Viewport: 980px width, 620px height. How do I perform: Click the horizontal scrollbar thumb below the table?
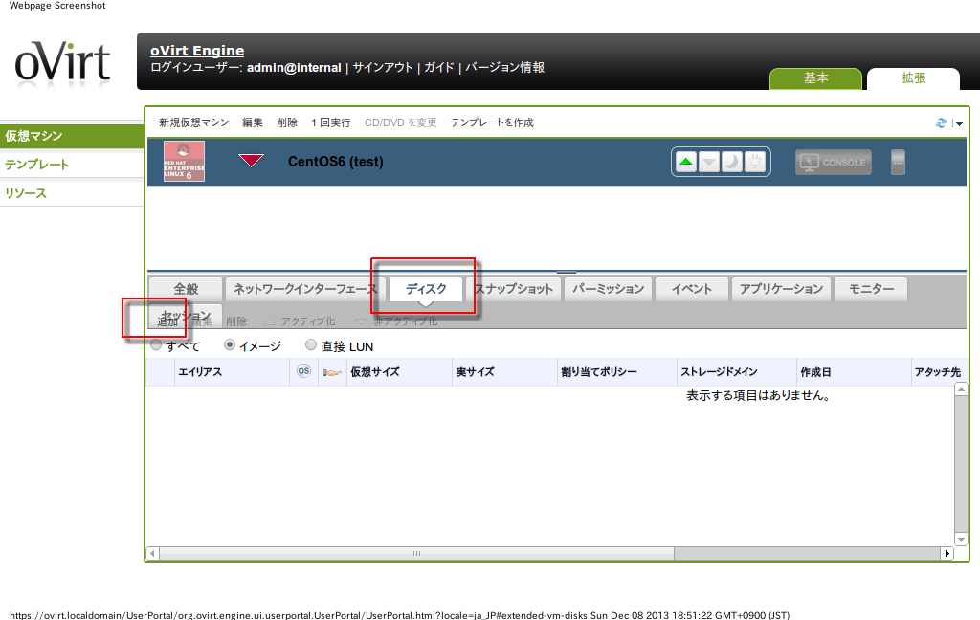[416, 553]
